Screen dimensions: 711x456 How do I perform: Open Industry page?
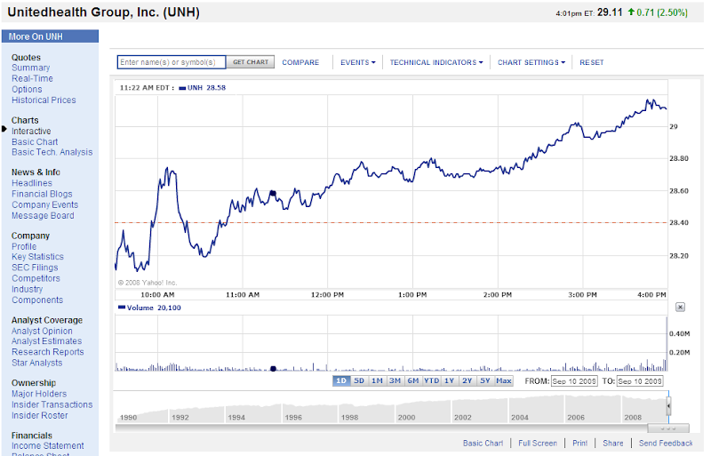(27, 289)
